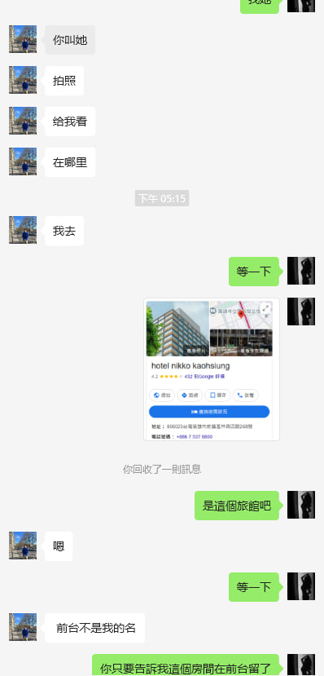
Task: Click your own avatar next to 是這個旅館吧
Action: pos(301,505)
